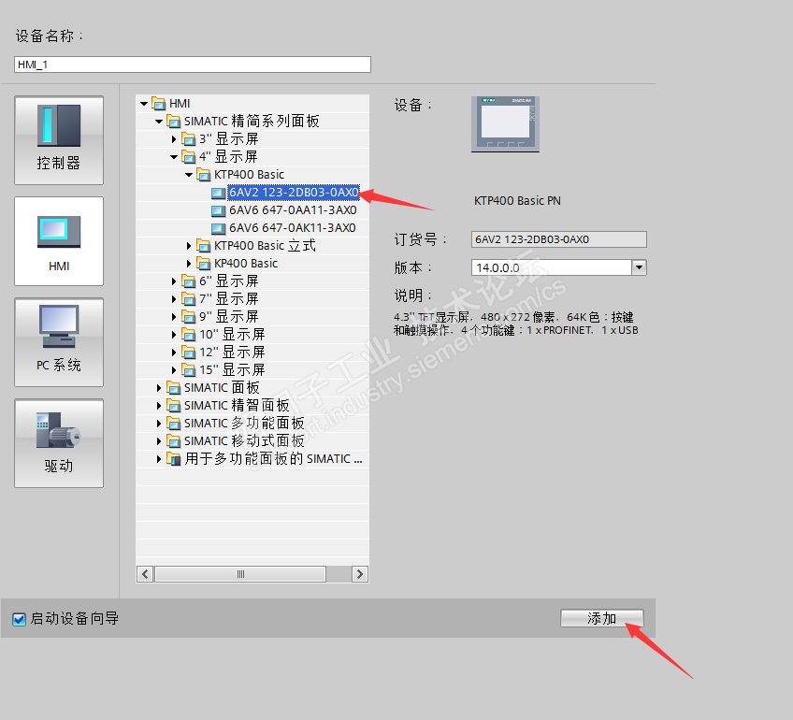Click the SIMATIC 精智面板 folder icon
This screenshot has height=720, width=793.
174,406
